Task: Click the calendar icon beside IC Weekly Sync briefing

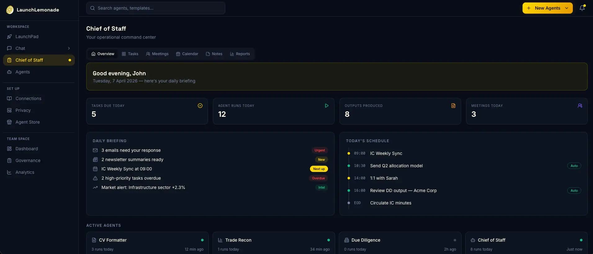Action: 95,169
